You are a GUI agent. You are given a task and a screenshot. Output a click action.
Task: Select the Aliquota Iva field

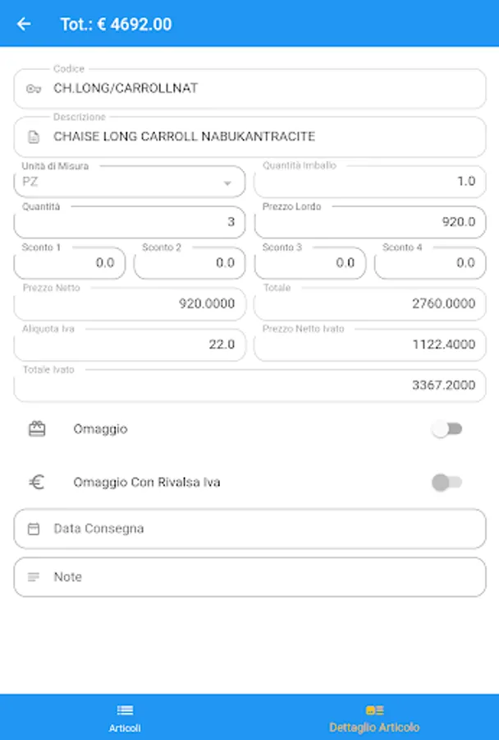tap(130, 345)
